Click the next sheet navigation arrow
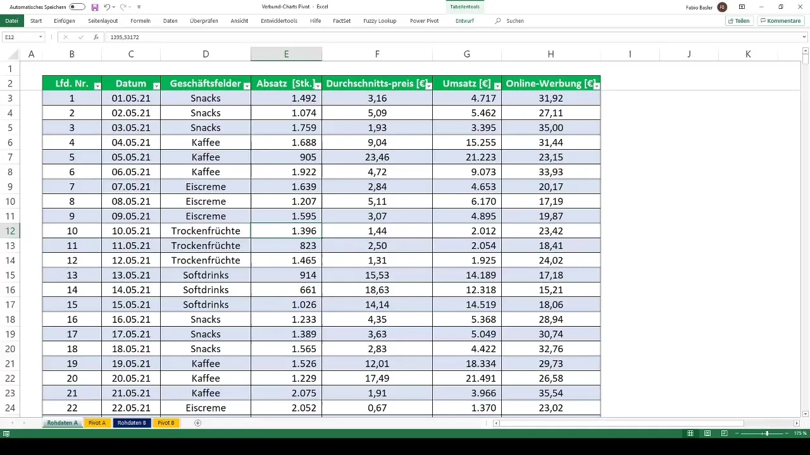This screenshot has width=810, height=455. (x=25, y=423)
